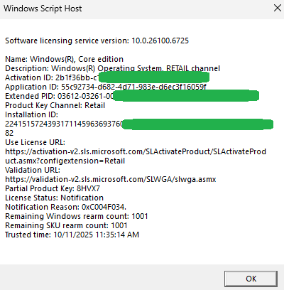The height and width of the screenshot is (290, 284).
Task: Close the Windows Script Host dialog
Action: click(x=278, y=8)
